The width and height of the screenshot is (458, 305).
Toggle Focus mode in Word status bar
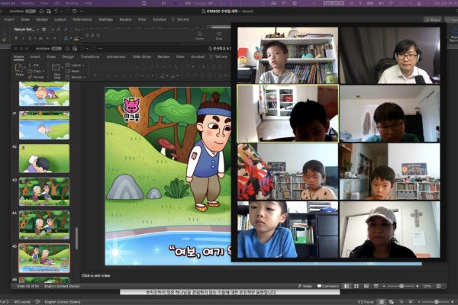click(366, 302)
